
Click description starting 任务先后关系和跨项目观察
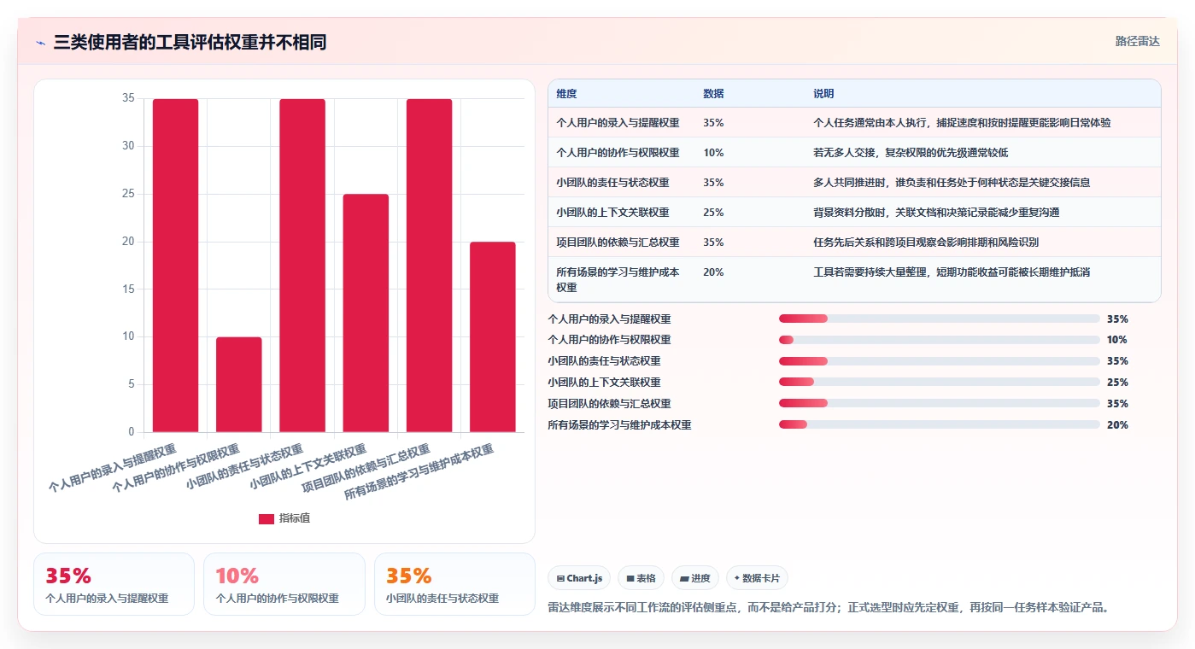926,243
